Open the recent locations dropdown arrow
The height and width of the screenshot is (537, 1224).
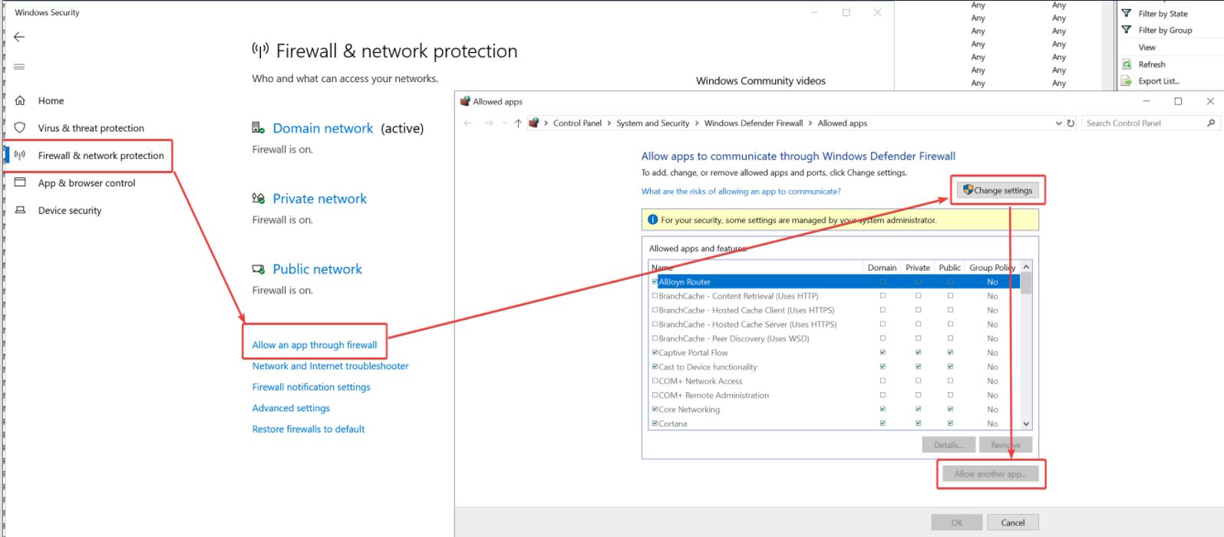pyautogui.click(x=504, y=123)
